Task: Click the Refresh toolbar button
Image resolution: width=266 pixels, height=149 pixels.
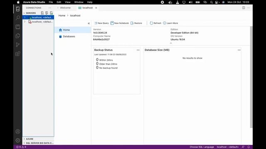Action: (x=155, y=23)
